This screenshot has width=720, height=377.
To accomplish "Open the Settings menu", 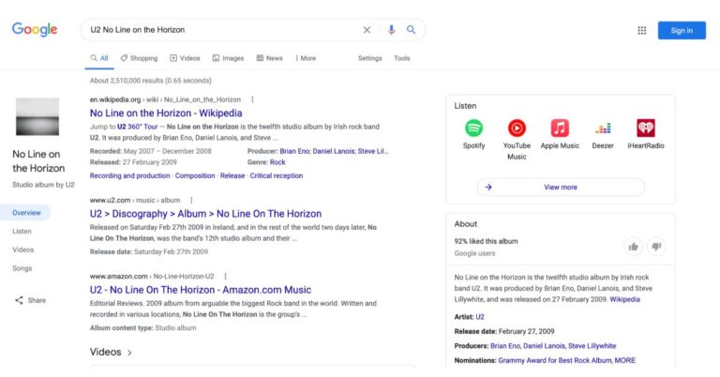I will pos(370,58).
